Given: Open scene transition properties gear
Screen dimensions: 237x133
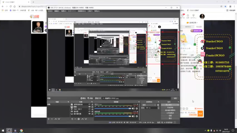Looking at the screenshot, I should (x=158, y=105).
